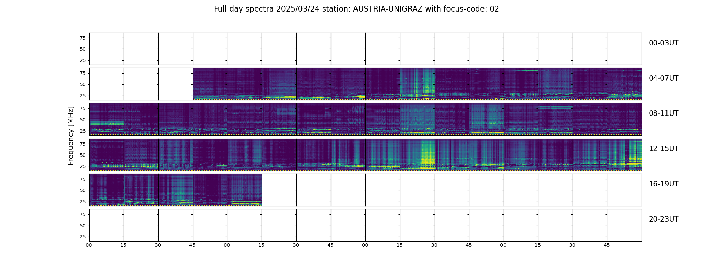The image size is (713, 271).
Task: Click the leftmost "00" x-axis tick label
Action: point(89,245)
